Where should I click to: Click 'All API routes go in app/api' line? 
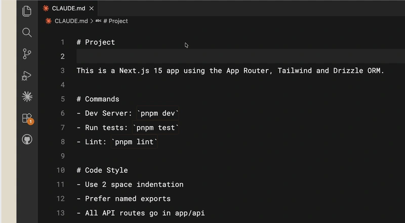point(141,213)
